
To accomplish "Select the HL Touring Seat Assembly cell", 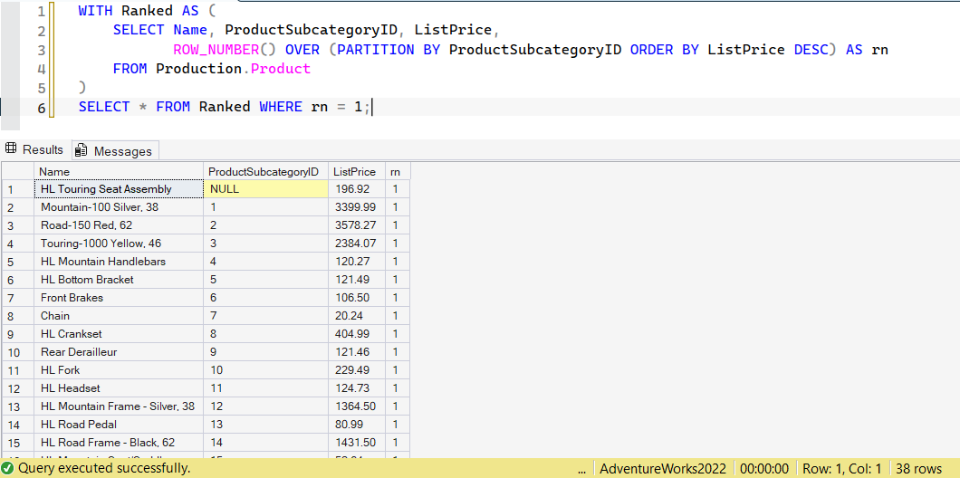I will [x=119, y=189].
